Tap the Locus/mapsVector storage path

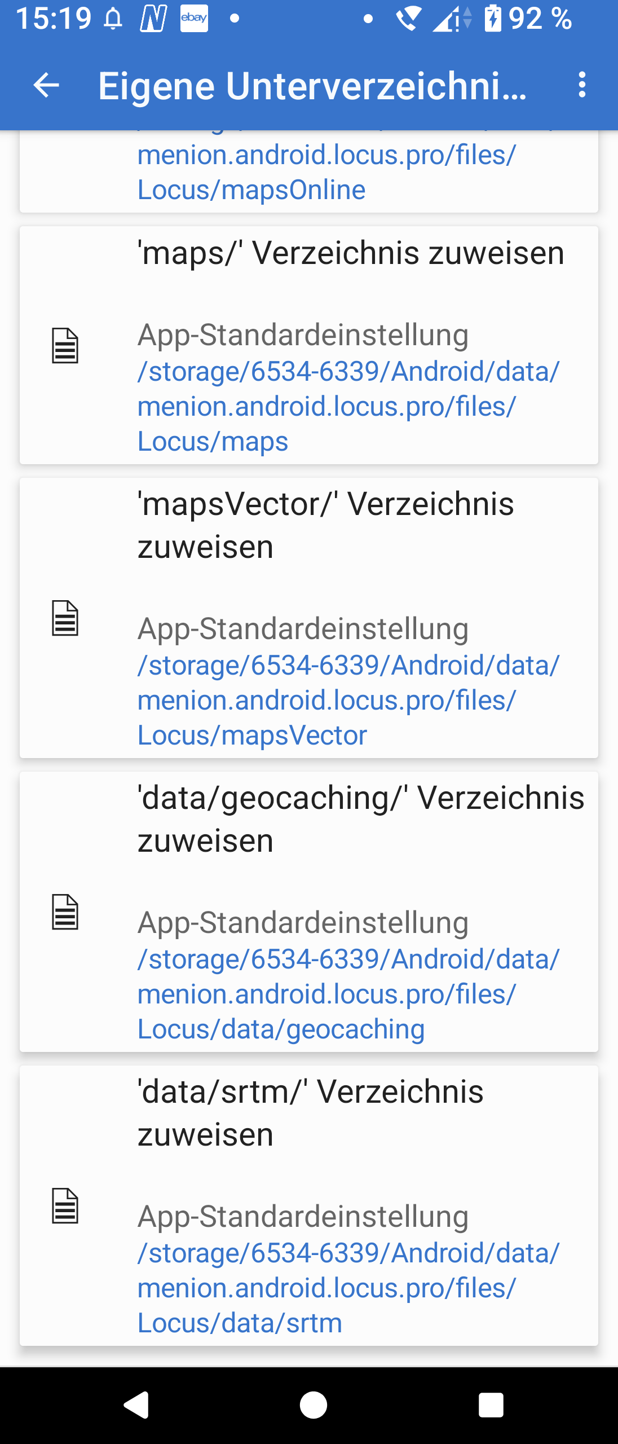(348, 700)
